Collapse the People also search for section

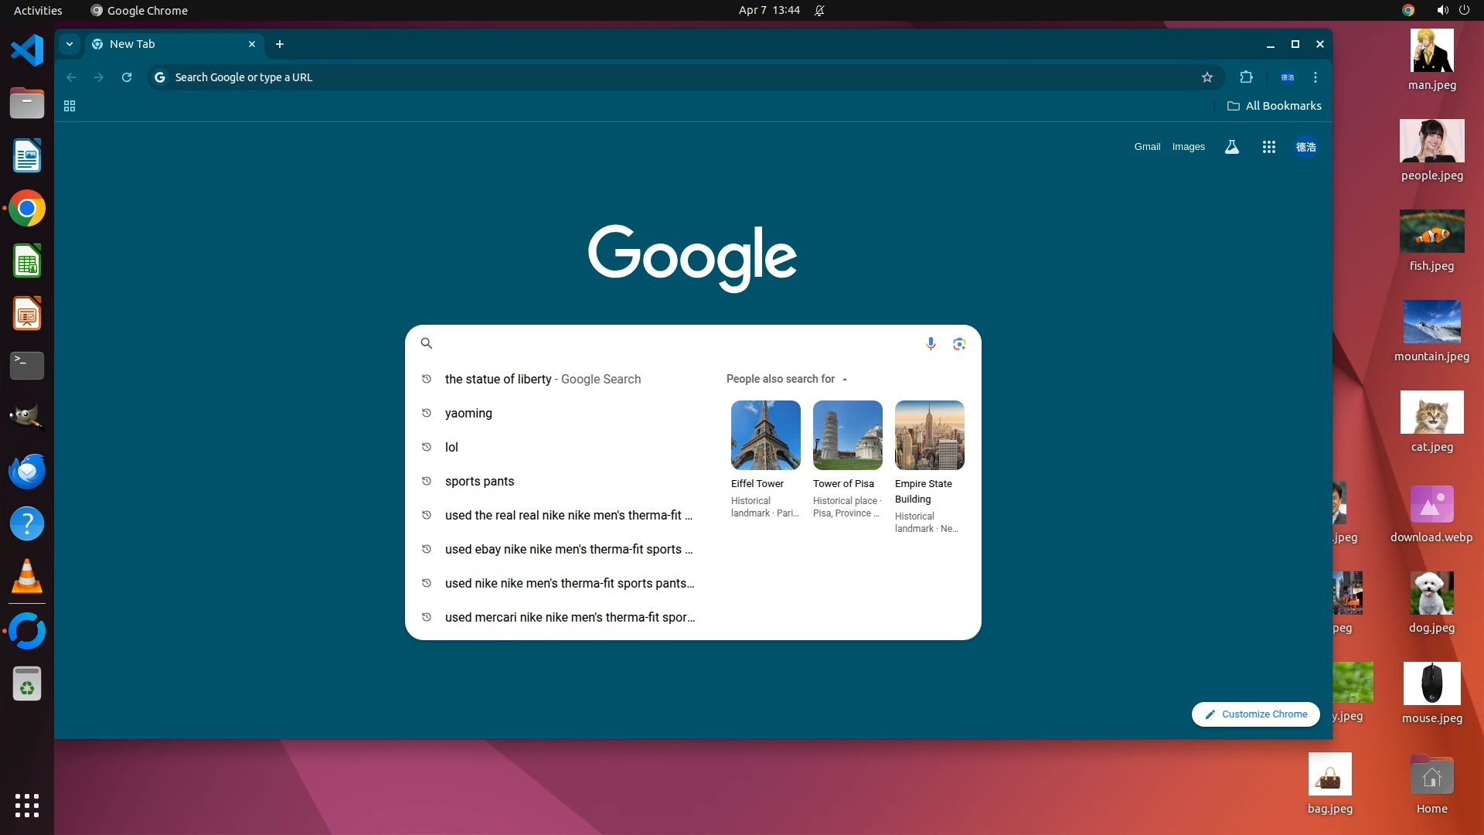coord(845,380)
